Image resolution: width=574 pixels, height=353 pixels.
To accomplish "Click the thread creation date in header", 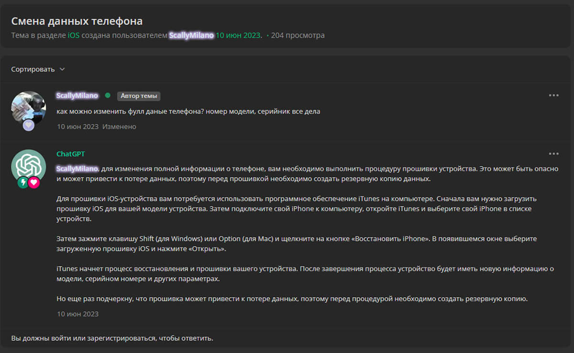I will tap(238, 35).
